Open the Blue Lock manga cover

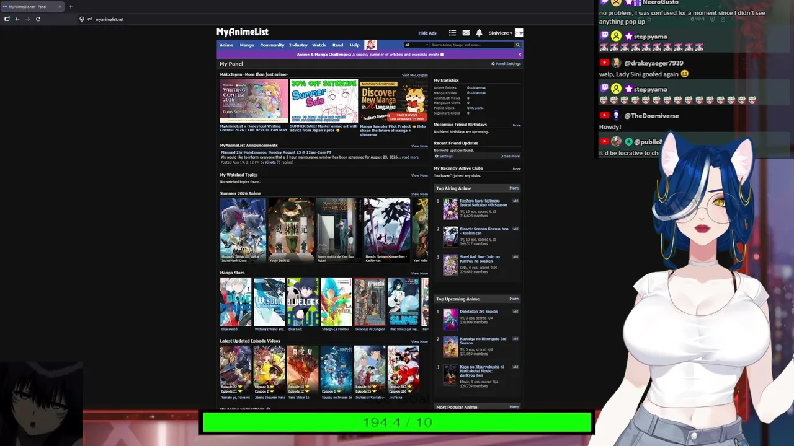[x=303, y=302]
